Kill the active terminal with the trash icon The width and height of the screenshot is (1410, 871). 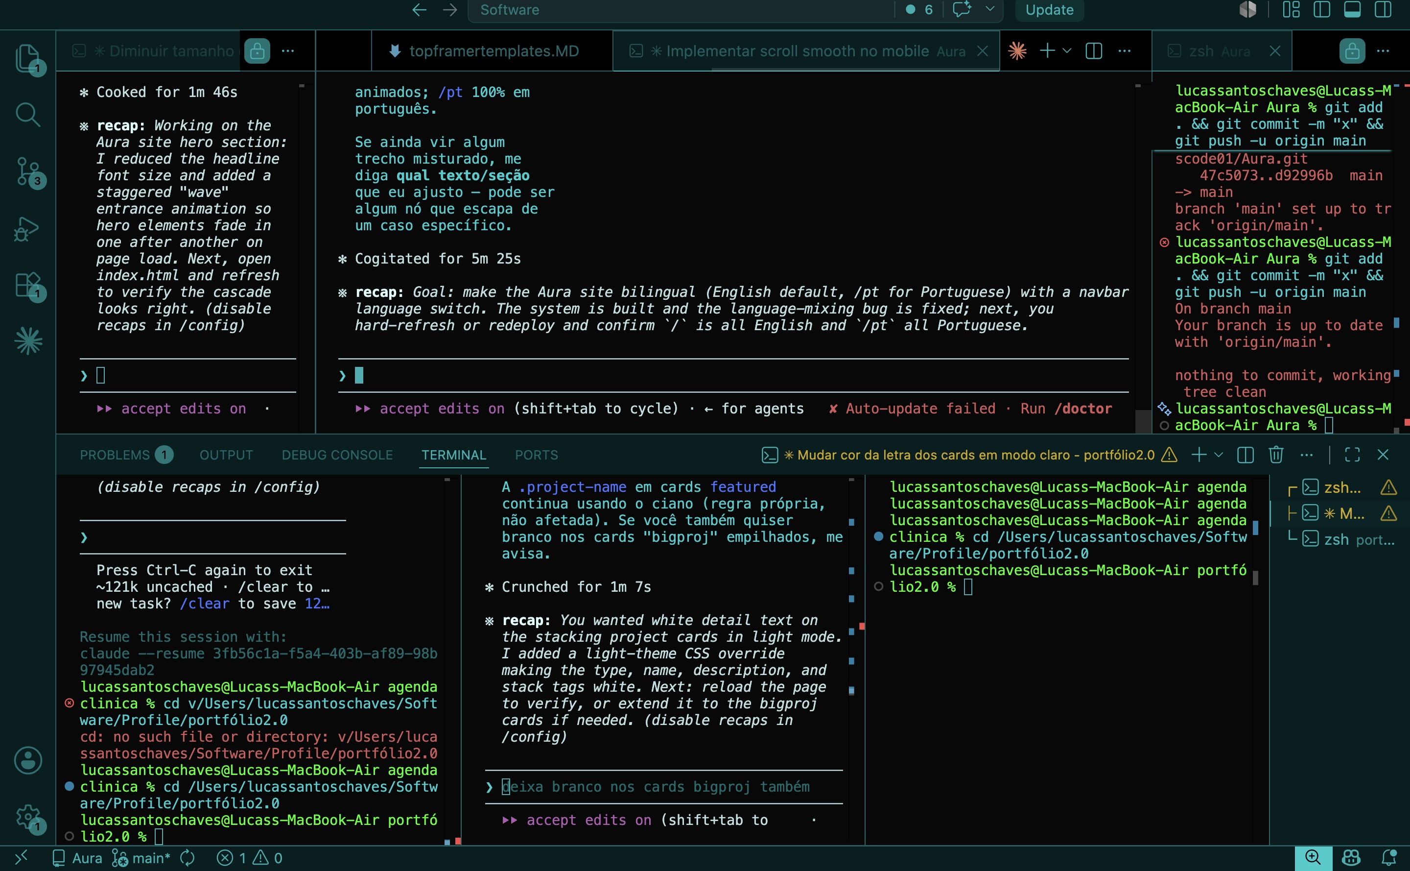click(x=1276, y=455)
